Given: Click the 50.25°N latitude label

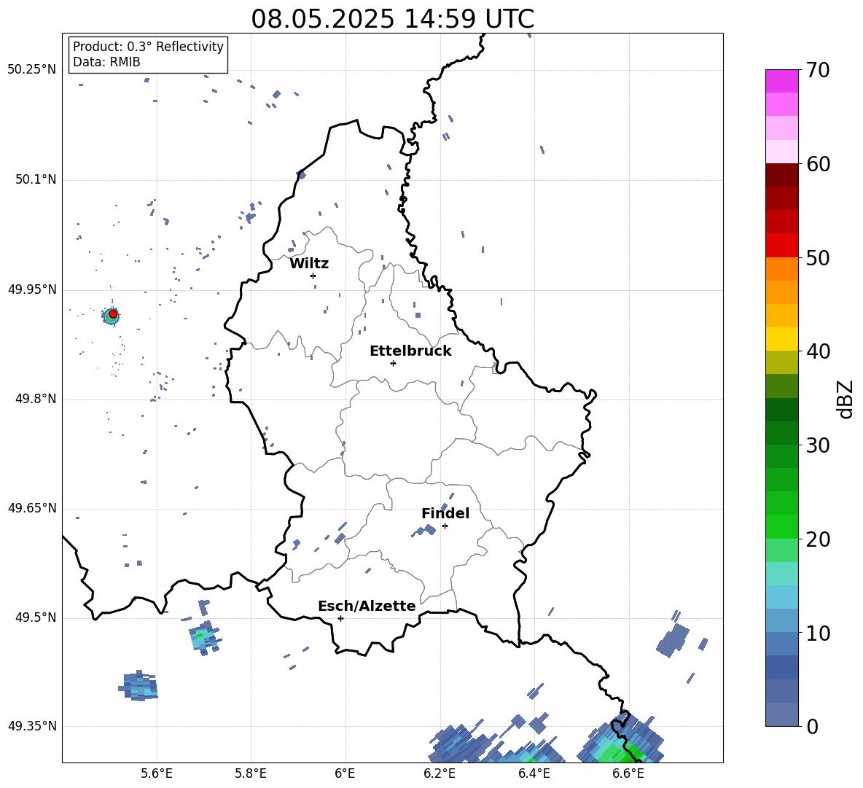Looking at the screenshot, I should pos(32,70).
